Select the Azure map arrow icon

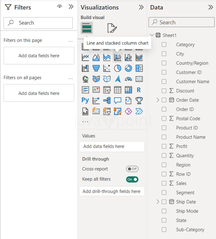[118, 79]
